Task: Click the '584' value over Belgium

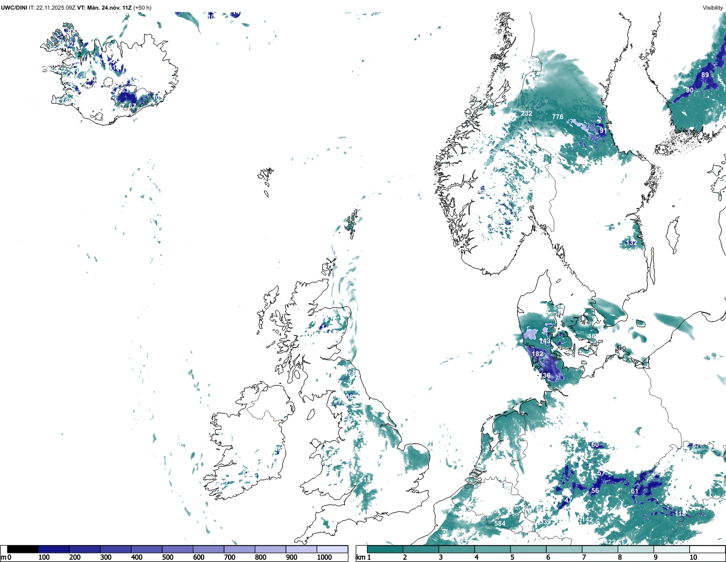Action: tap(500, 523)
